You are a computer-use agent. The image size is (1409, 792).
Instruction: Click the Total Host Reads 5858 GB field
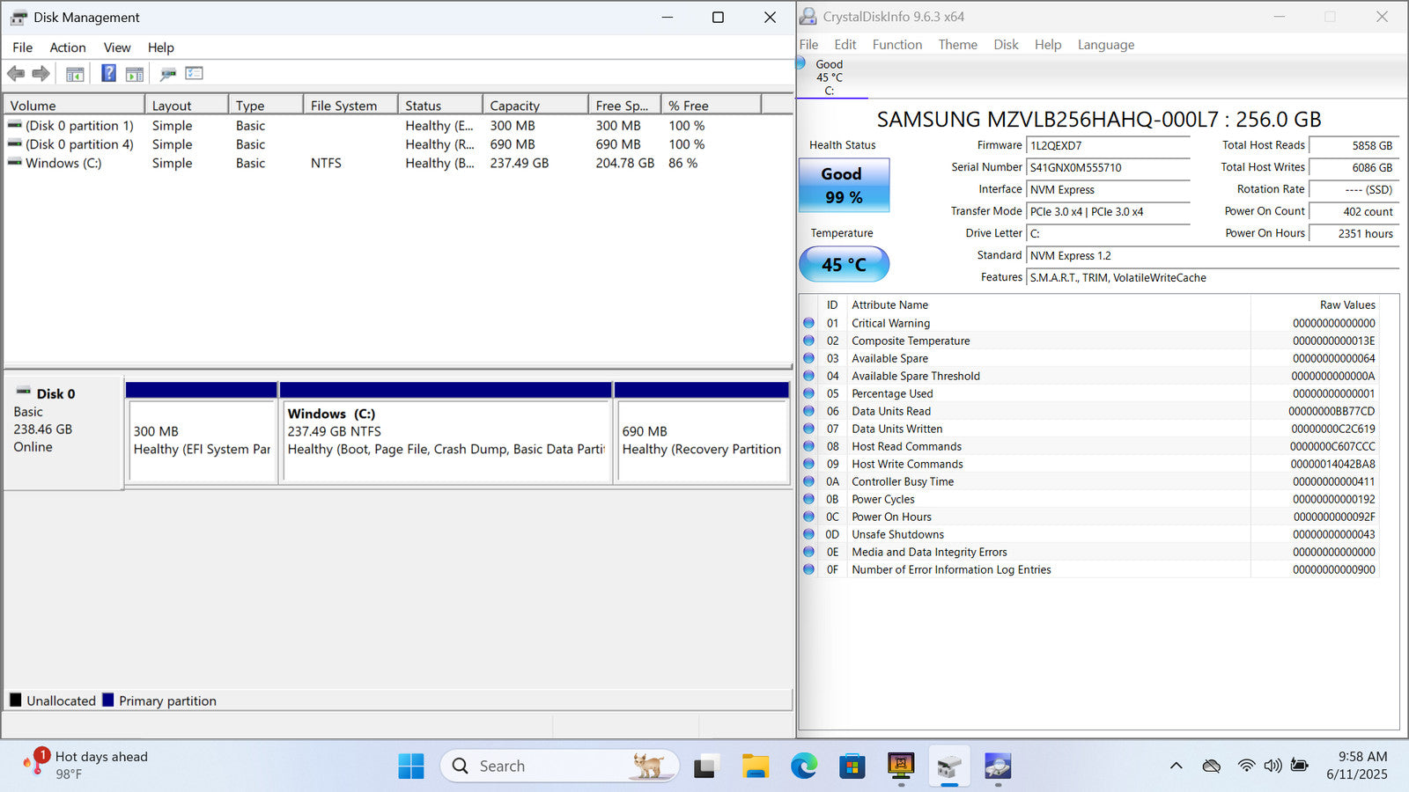click(x=1354, y=146)
